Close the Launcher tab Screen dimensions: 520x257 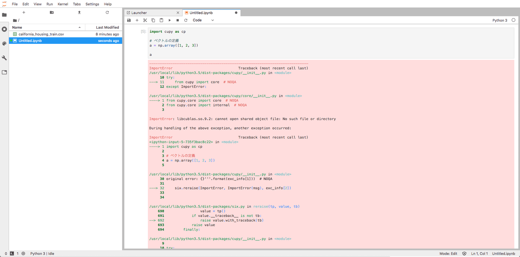pyautogui.click(x=178, y=13)
